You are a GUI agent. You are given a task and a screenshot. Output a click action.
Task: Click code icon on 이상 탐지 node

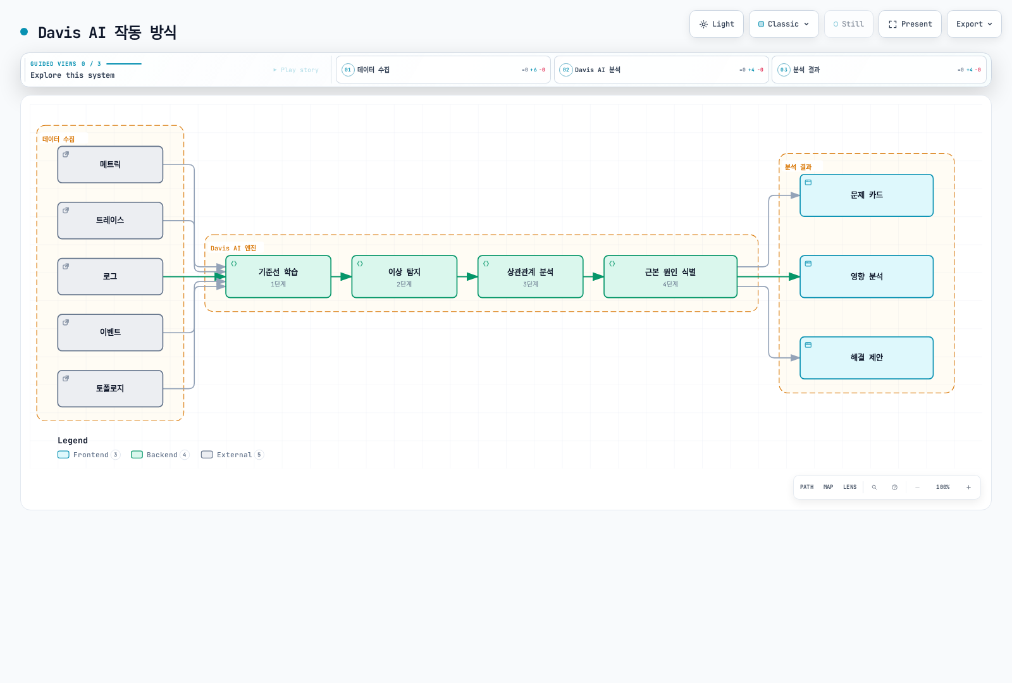click(360, 264)
